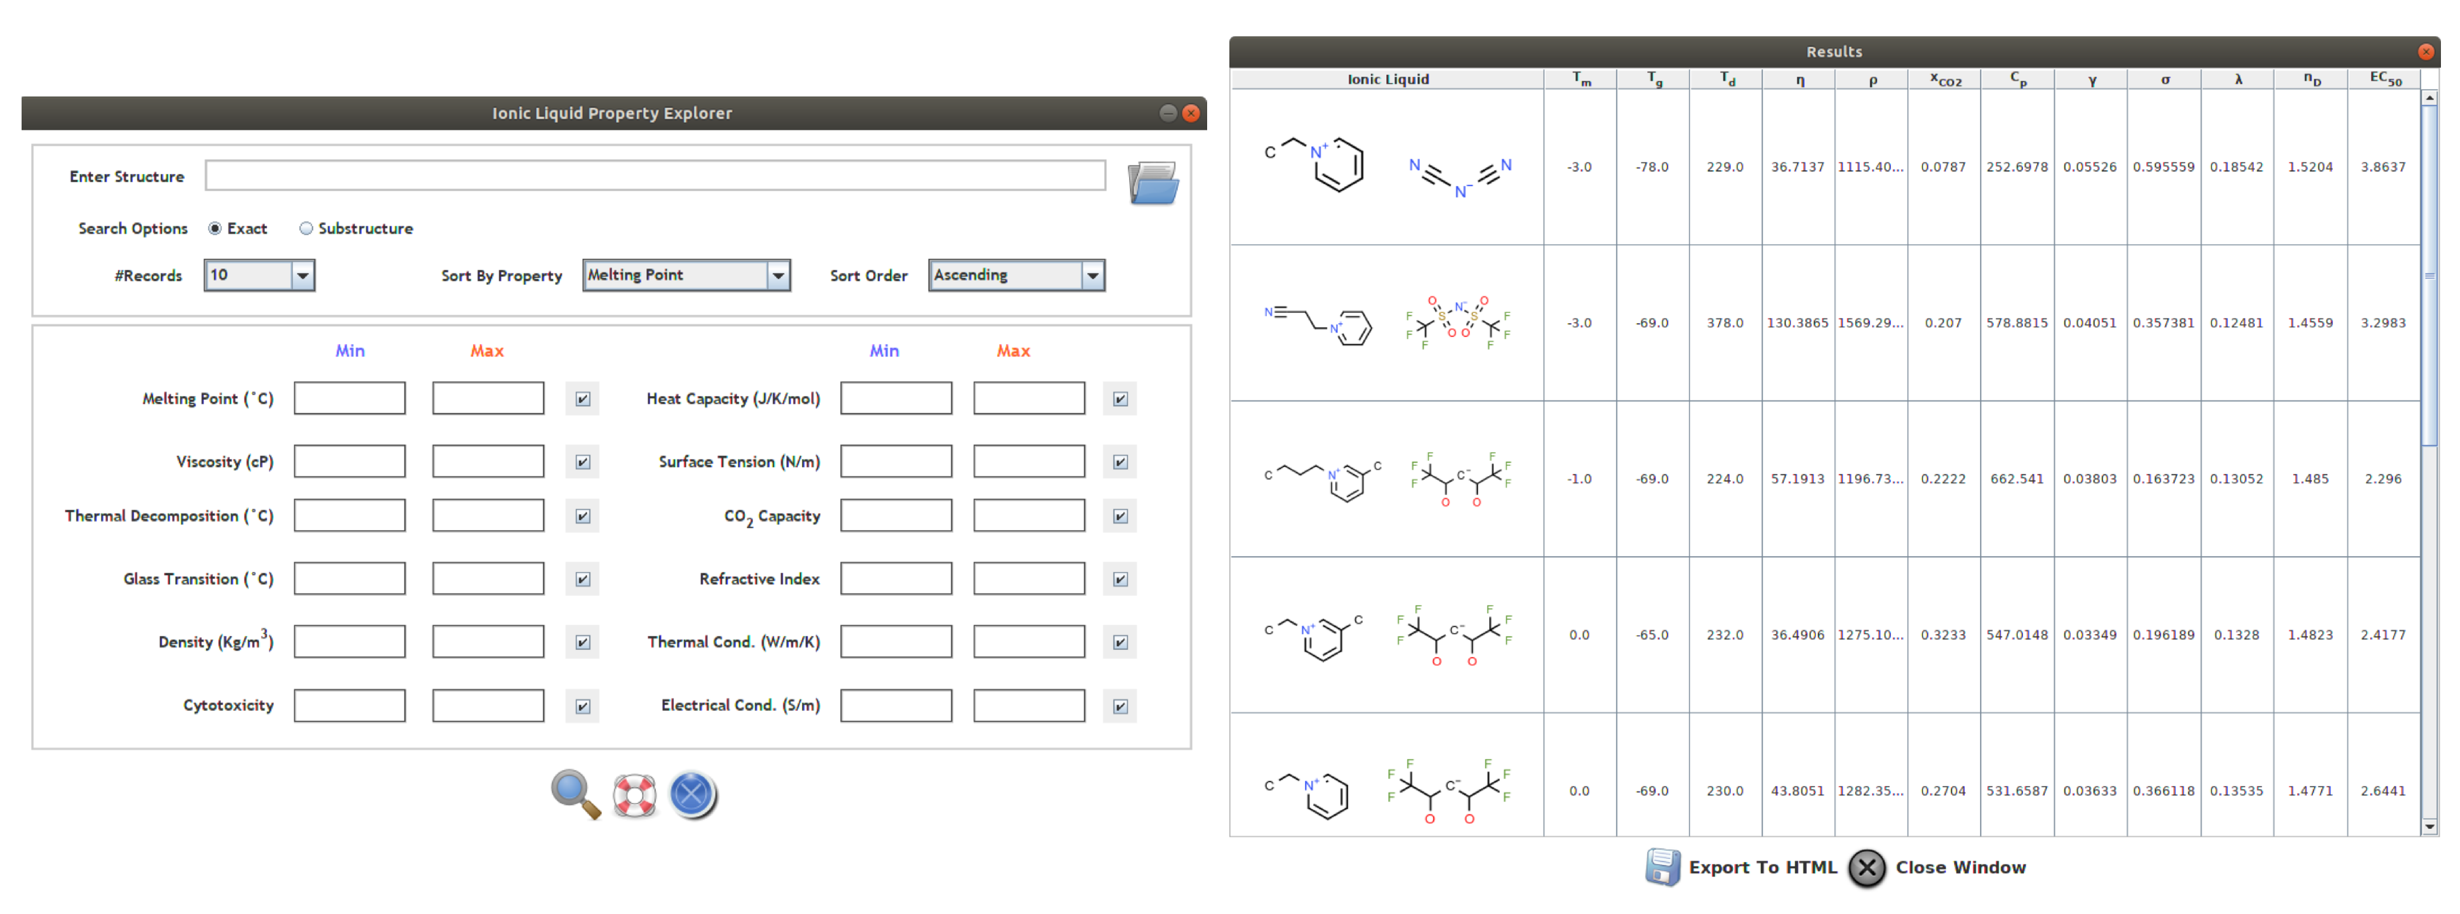Click the Export To HTML label

1762,867
